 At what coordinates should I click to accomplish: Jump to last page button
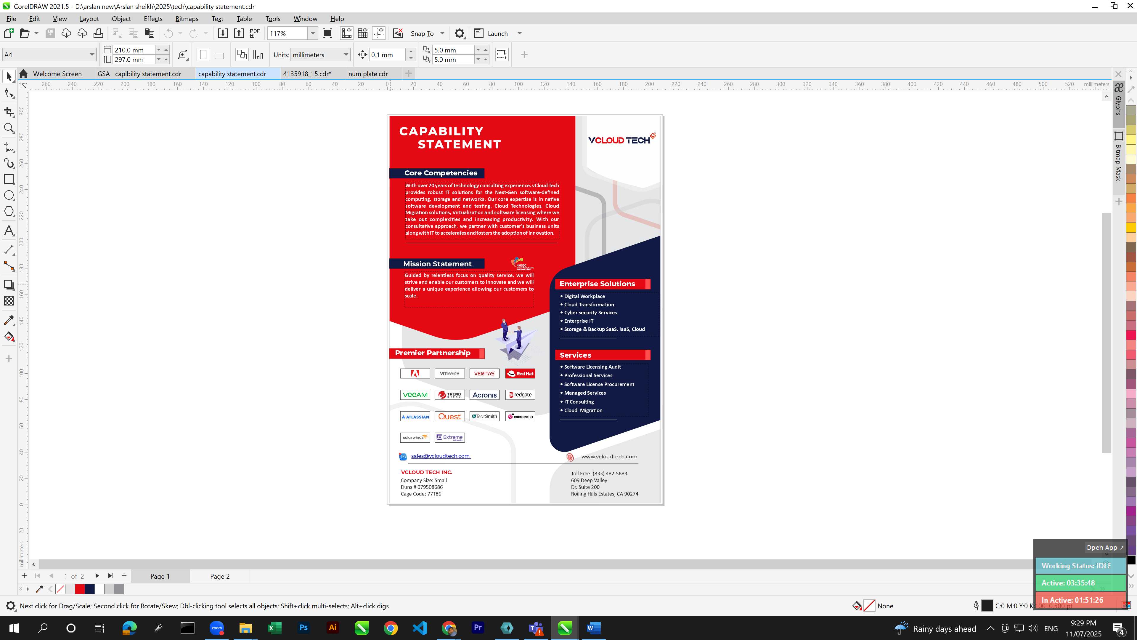coord(110,575)
